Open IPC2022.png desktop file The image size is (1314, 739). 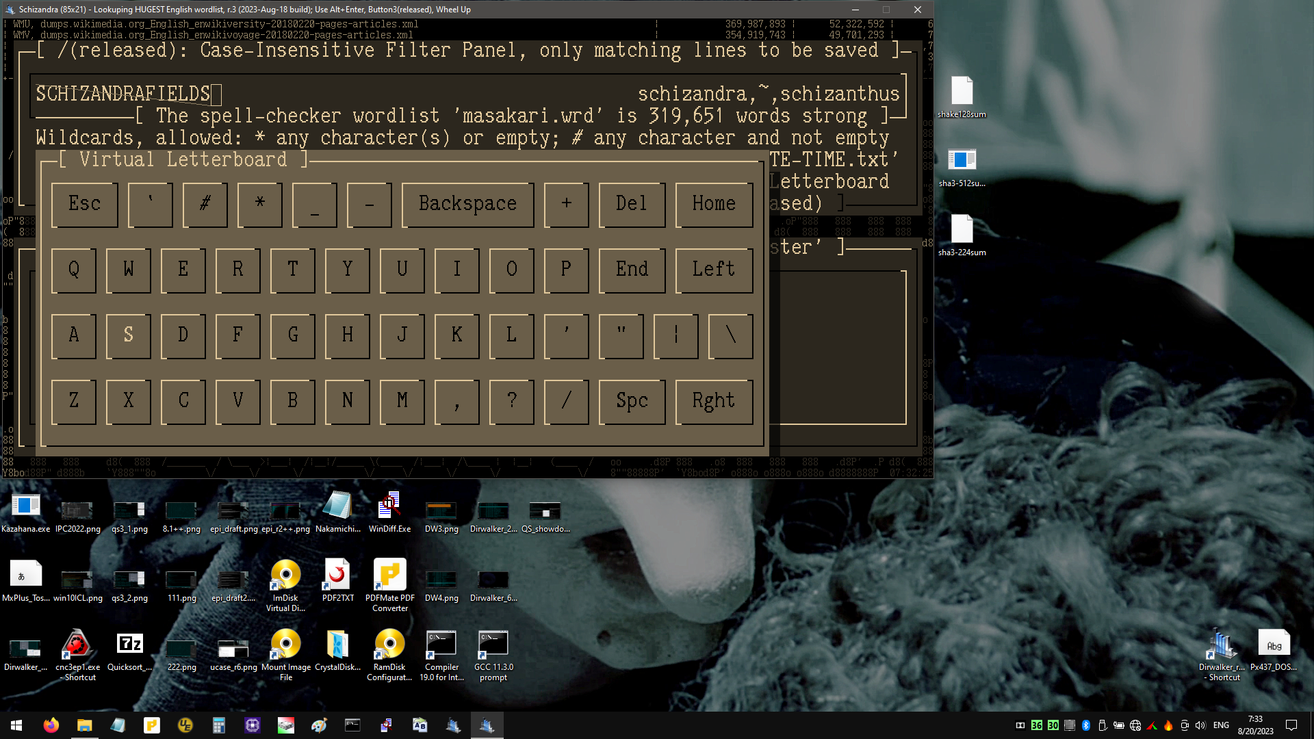click(77, 516)
